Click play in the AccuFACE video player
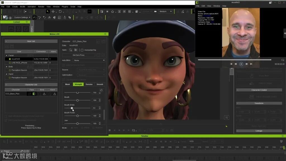Screen dimensions: 286x161 click(241, 64)
